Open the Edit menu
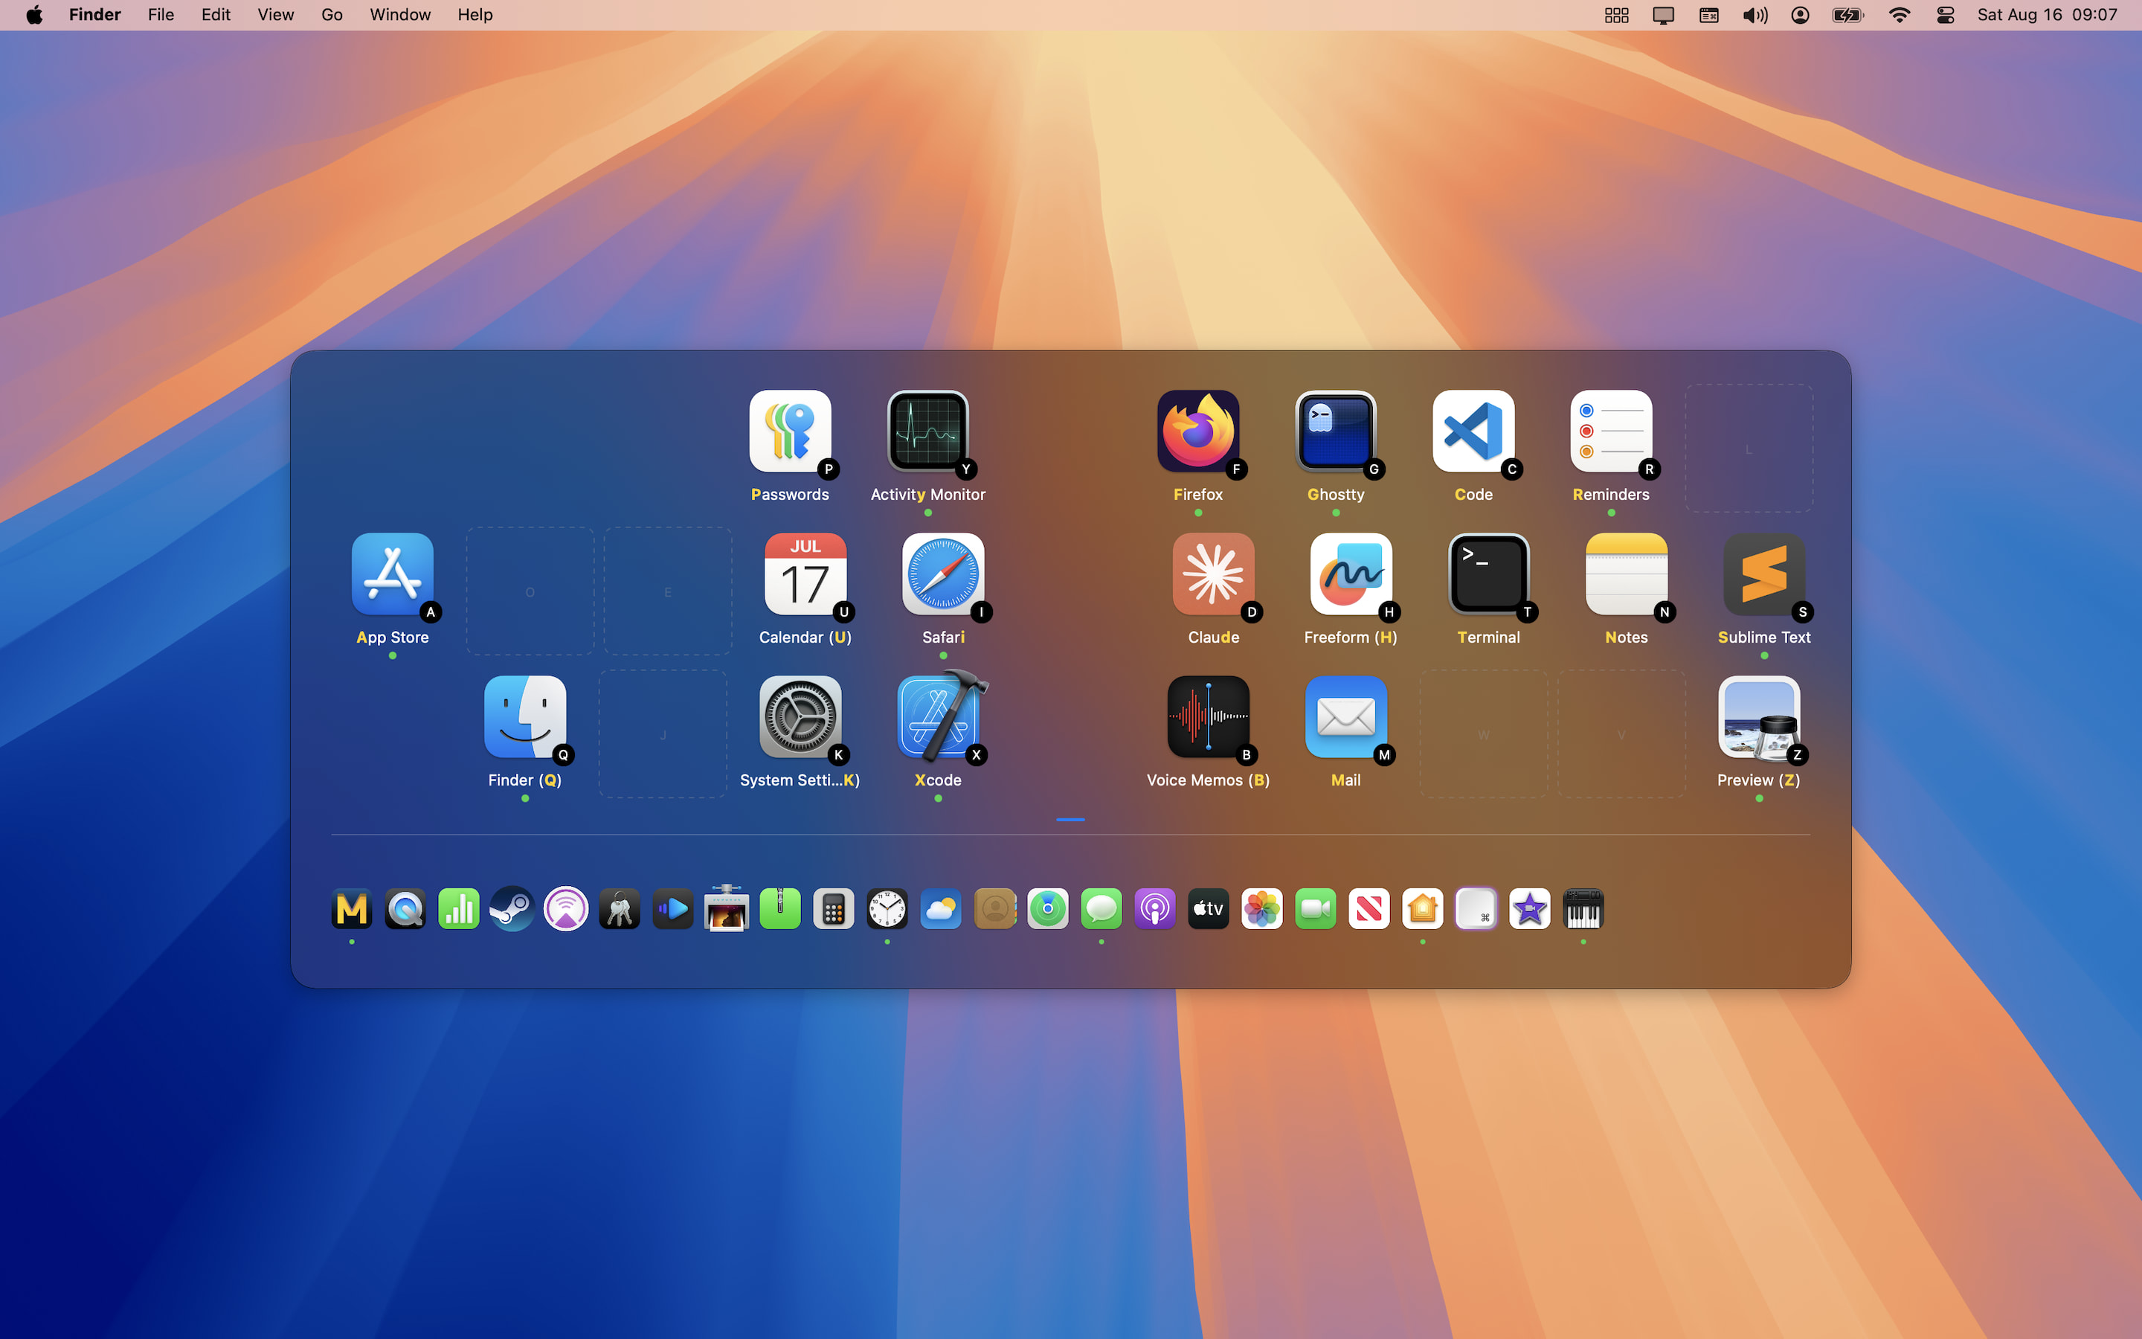The width and height of the screenshot is (2142, 1339). pos(215,15)
